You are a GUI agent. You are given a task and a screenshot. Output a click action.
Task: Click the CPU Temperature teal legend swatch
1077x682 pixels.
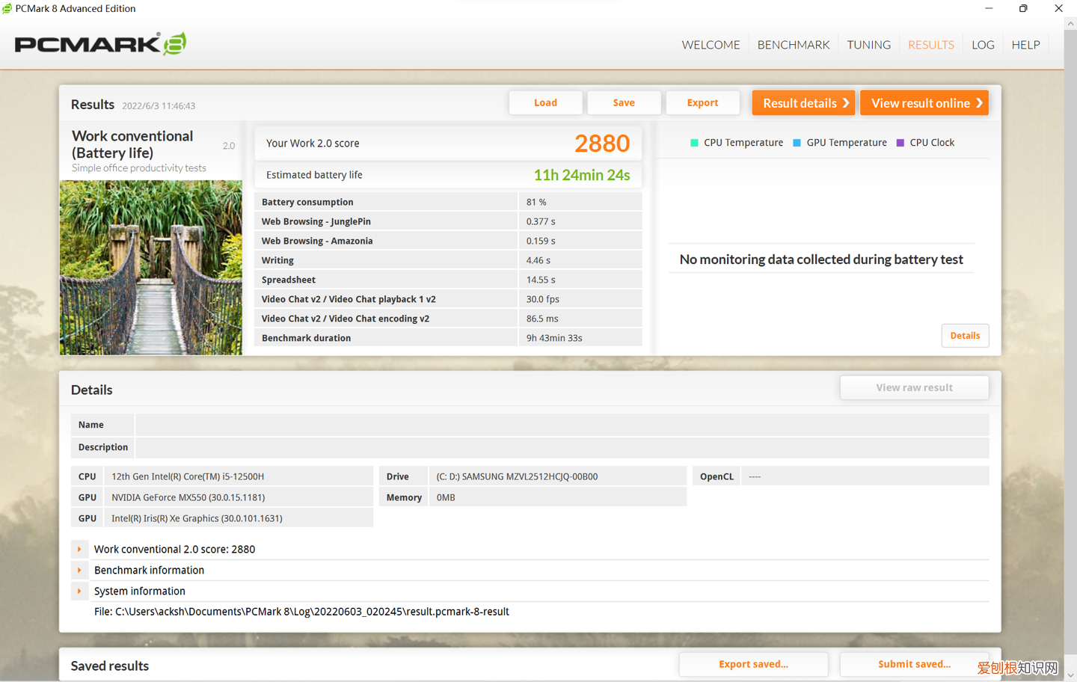click(694, 143)
